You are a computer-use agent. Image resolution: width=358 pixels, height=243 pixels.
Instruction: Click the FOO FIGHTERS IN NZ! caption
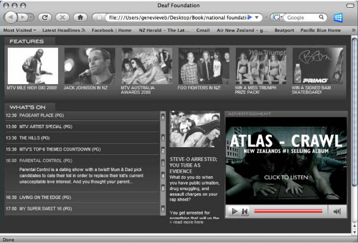199,88
